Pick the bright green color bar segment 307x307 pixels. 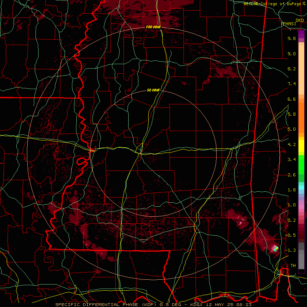(x=301, y=164)
